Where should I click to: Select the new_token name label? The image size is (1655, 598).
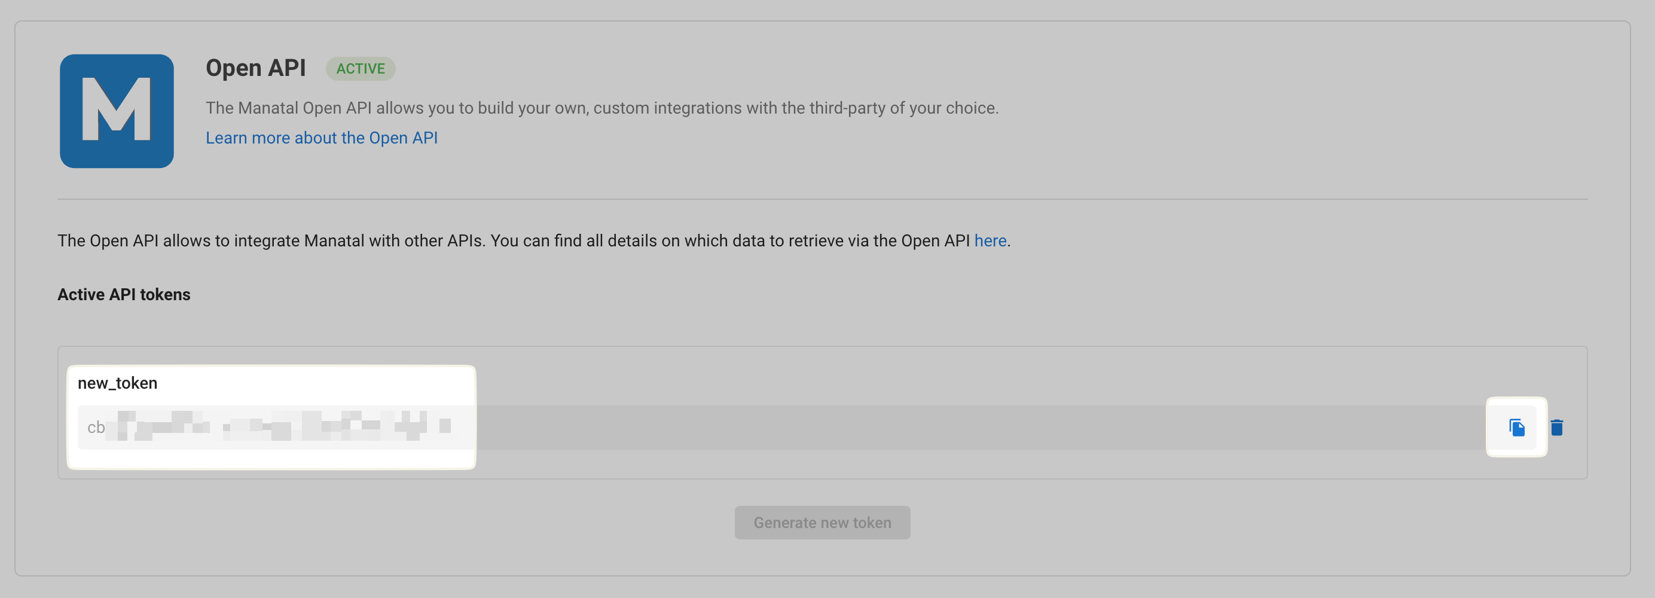(118, 383)
